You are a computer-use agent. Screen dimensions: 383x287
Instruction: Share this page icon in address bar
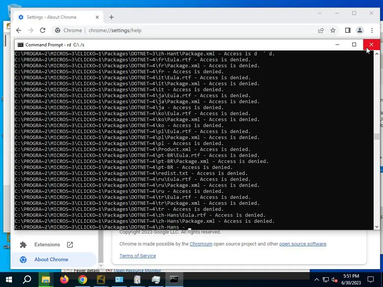point(321,30)
